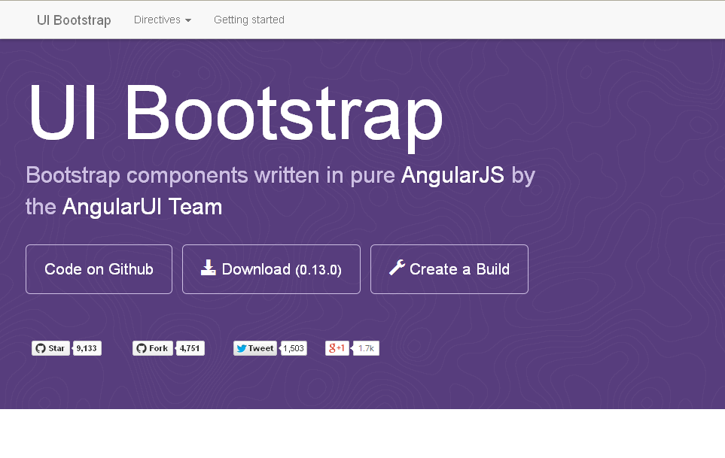
Task: Click the GitHub Fork button
Action: pyautogui.click(x=152, y=348)
